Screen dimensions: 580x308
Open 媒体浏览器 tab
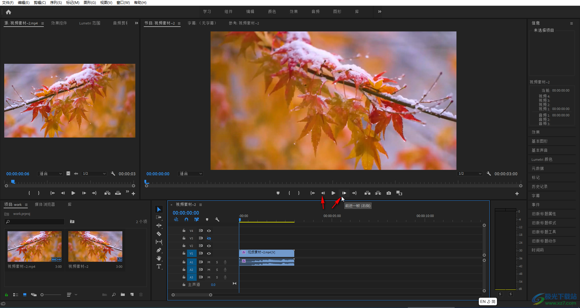pos(45,205)
